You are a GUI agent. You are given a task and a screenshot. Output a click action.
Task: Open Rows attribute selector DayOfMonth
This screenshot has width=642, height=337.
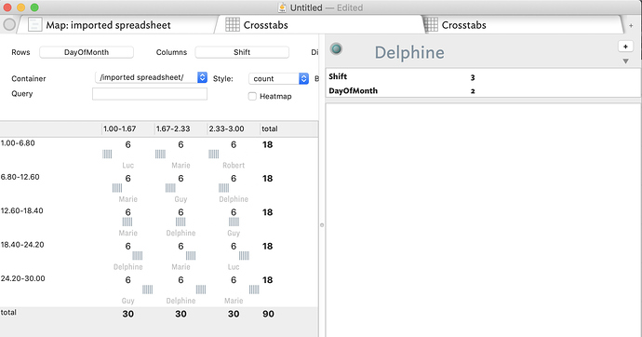pos(87,52)
